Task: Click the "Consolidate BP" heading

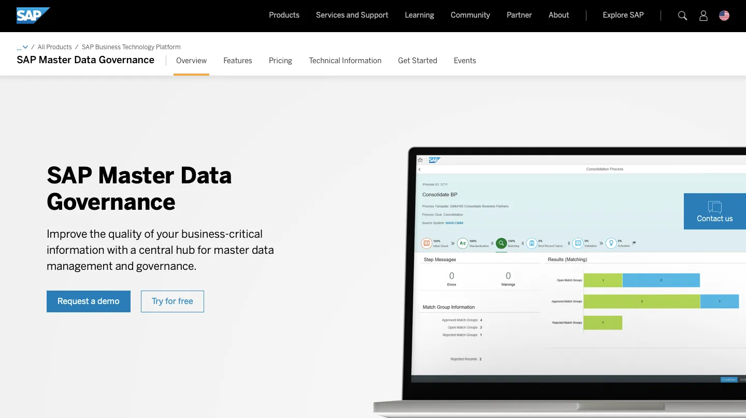Action: [x=440, y=195]
